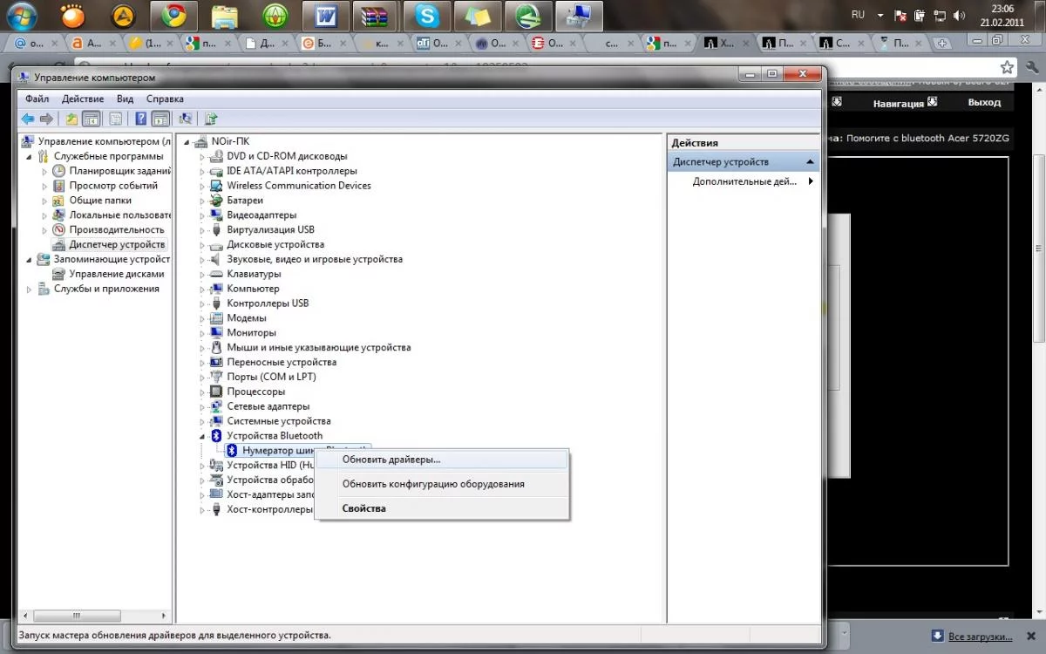Open Microsoft Word from the taskbar

click(326, 15)
